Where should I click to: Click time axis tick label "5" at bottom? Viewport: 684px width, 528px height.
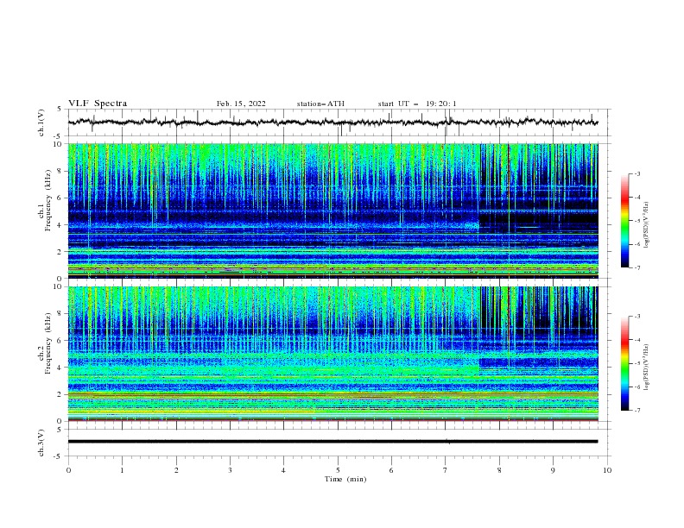tap(338, 470)
